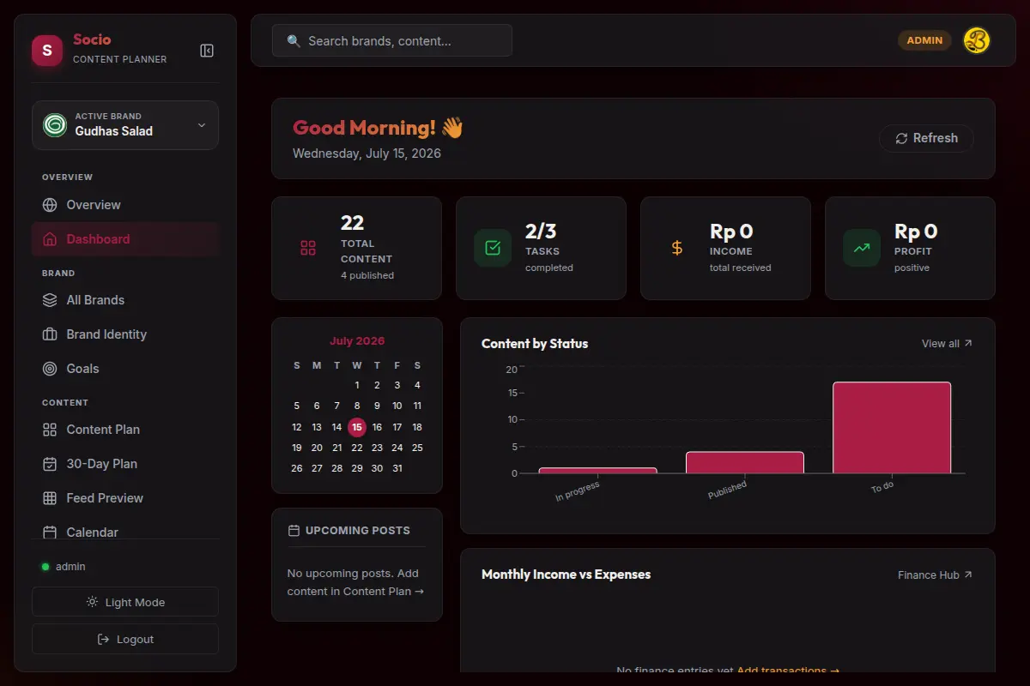Follow the Finance Hub link
This screenshot has height=686, width=1030.
935,575
